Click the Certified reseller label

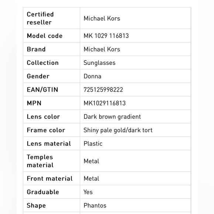pyautogui.click(x=40, y=18)
